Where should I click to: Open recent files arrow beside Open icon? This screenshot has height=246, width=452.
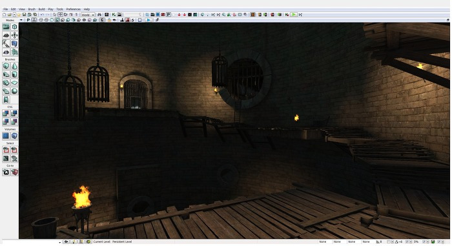[14, 15]
